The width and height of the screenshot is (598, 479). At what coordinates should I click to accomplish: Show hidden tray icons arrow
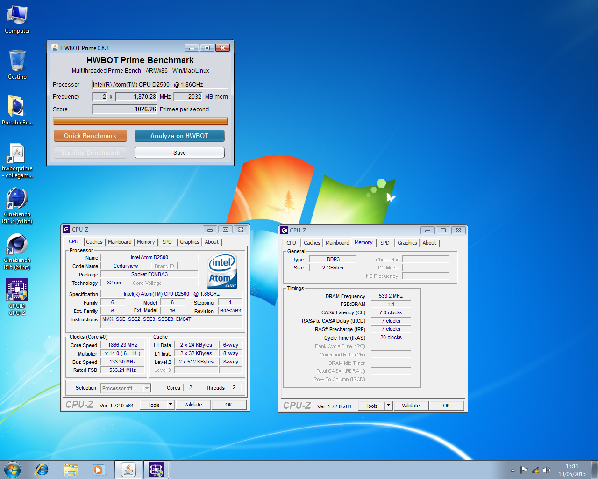click(x=513, y=470)
